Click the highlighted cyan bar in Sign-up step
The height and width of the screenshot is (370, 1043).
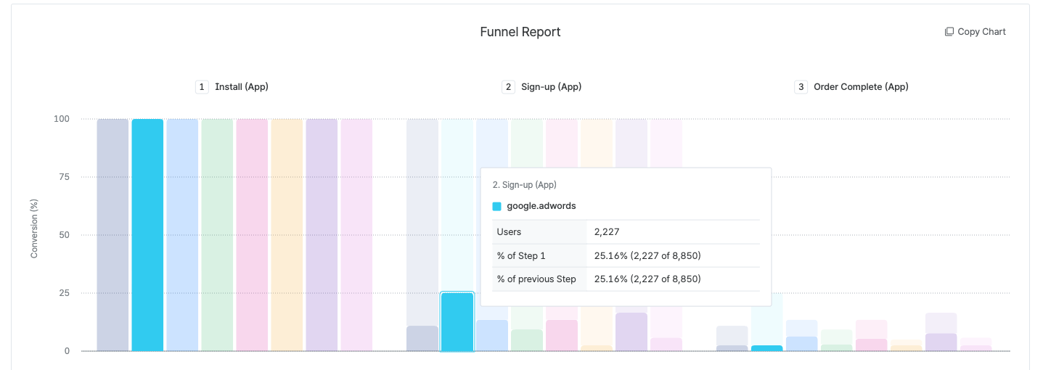click(x=457, y=321)
